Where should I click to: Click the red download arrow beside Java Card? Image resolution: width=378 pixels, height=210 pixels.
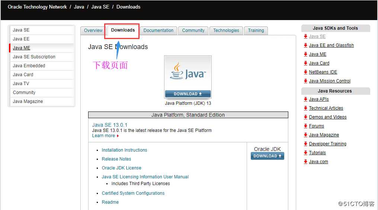[305, 63]
